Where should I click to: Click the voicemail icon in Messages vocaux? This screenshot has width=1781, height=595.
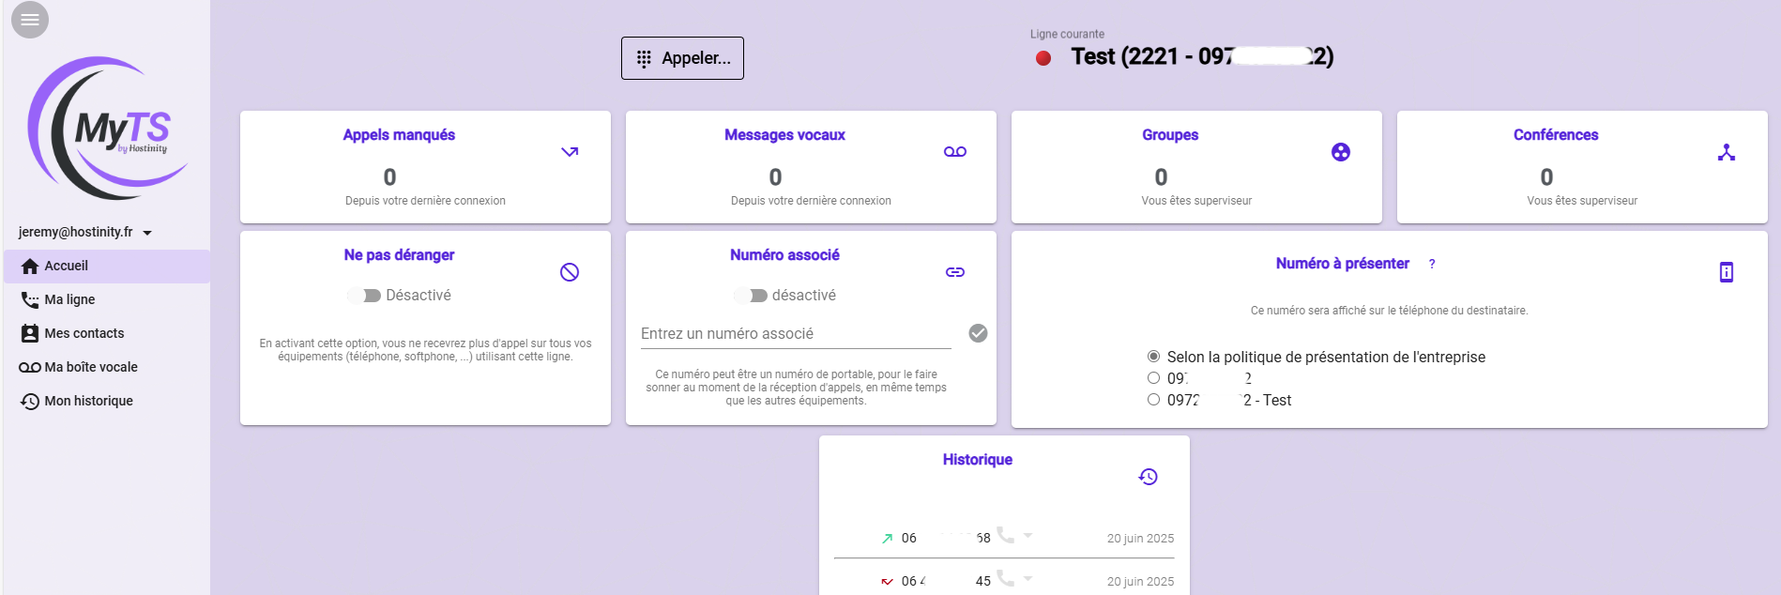point(955,152)
